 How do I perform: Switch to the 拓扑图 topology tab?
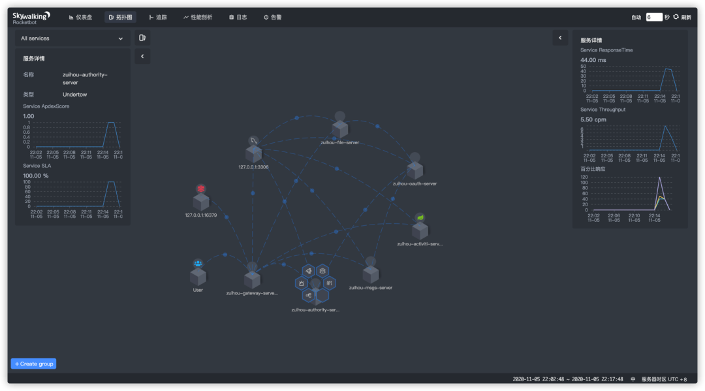[x=121, y=17]
